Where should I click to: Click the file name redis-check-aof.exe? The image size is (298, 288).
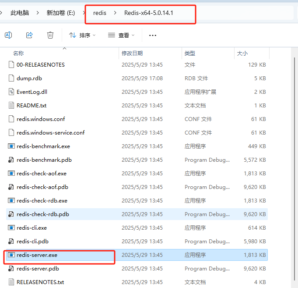[x=42, y=174]
